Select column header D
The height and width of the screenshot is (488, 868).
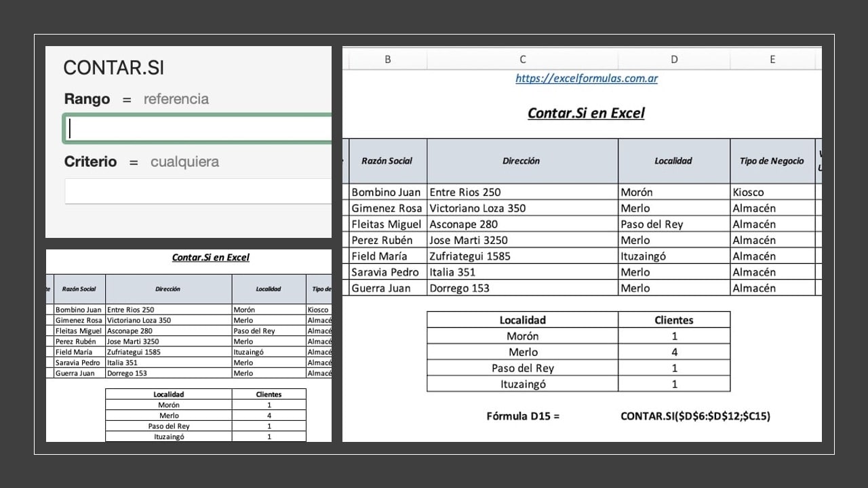(x=674, y=59)
